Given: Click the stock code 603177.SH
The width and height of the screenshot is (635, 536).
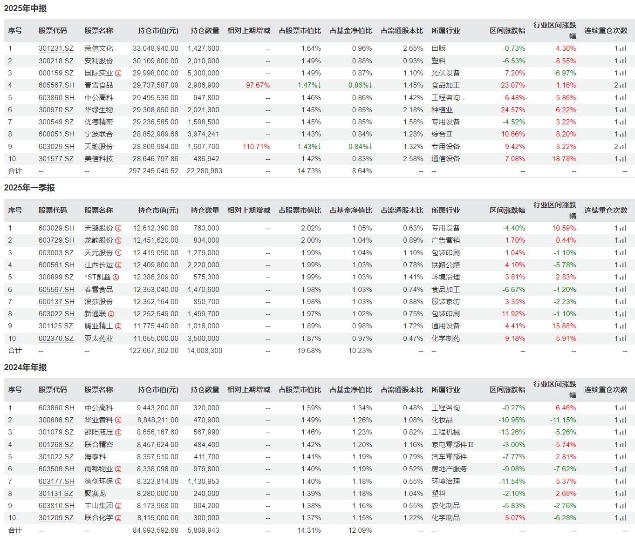Looking at the screenshot, I should tap(56, 482).
